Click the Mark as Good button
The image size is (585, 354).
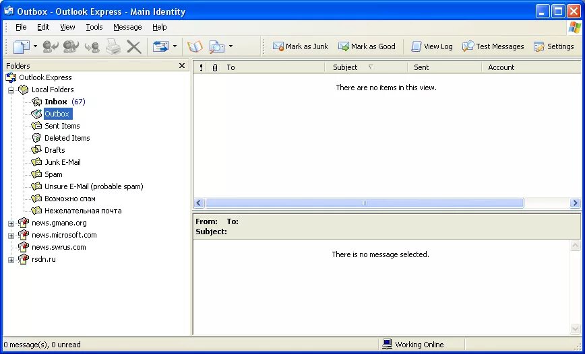[x=367, y=46]
